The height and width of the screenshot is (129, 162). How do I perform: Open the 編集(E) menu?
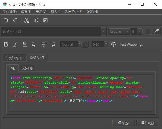pos(26,12)
